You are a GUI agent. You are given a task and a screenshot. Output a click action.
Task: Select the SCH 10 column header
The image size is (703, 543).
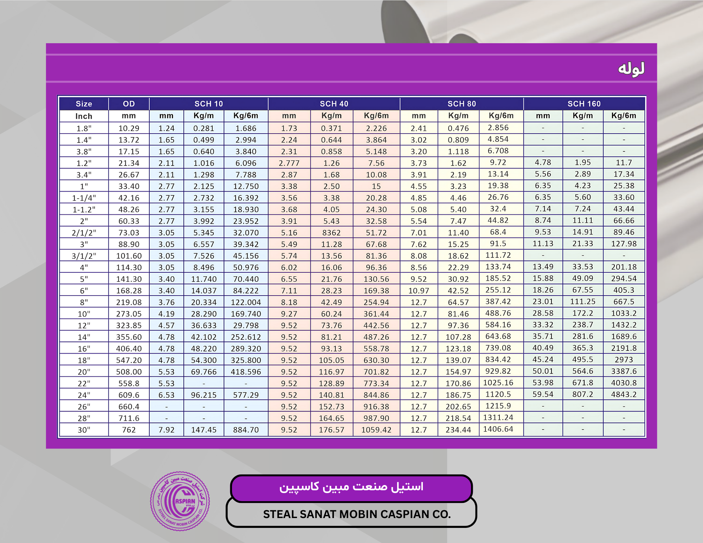point(208,104)
